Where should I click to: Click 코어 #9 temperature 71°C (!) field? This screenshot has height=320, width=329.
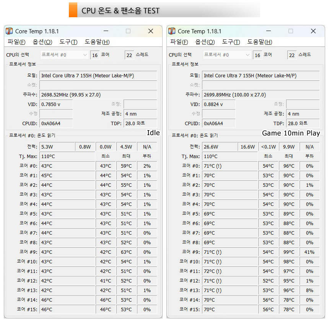pos(230,252)
